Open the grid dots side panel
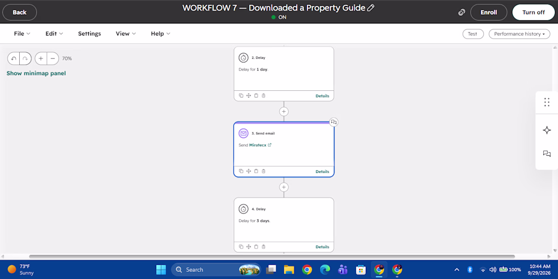The width and height of the screenshot is (558, 279). click(x=547, y=102)
